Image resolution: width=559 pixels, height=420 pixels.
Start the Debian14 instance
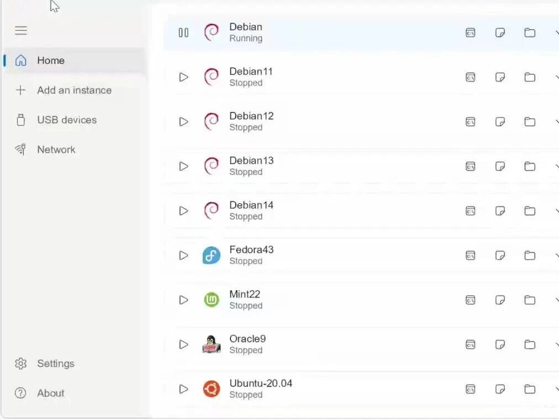pyautogui.click(x=183, y=211)
